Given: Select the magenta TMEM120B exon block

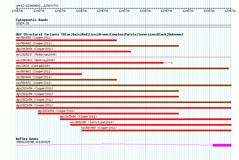Looking at the screenshot, I should pyautogui.click(x=222, y=145).
